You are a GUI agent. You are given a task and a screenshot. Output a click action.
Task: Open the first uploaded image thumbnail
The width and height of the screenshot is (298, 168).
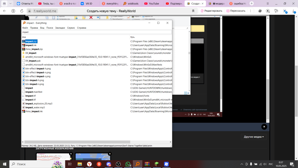54,157
